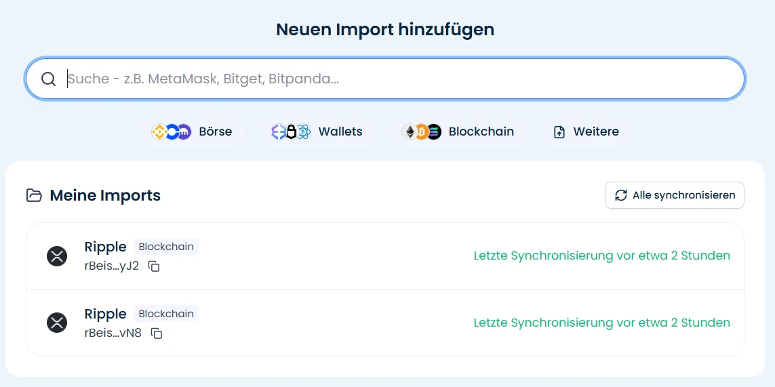Image resolution: width=775 pixels, height=387 pixels.
Task: Click Ripple logo of rBeis...vN8 import
Action: (x=57, y=323)
